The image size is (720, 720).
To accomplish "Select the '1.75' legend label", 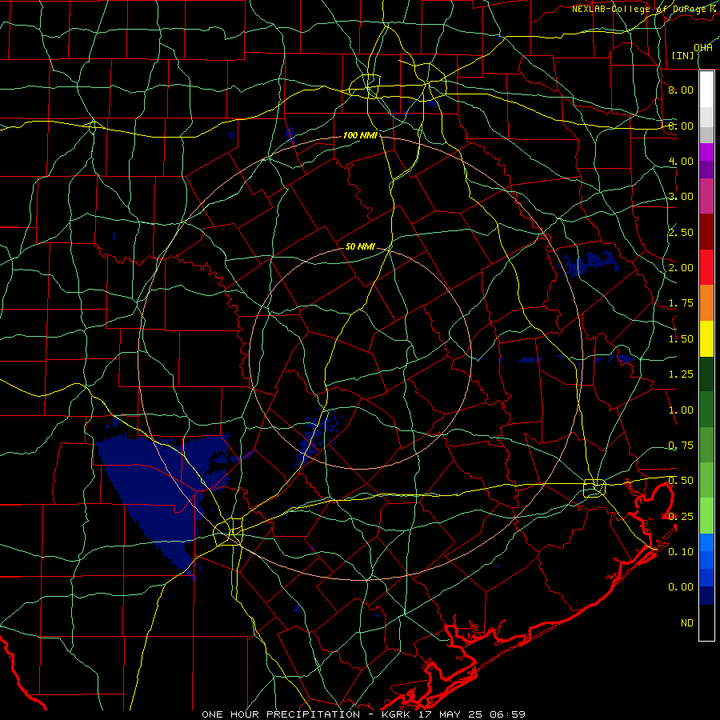I will click(681, 303).
